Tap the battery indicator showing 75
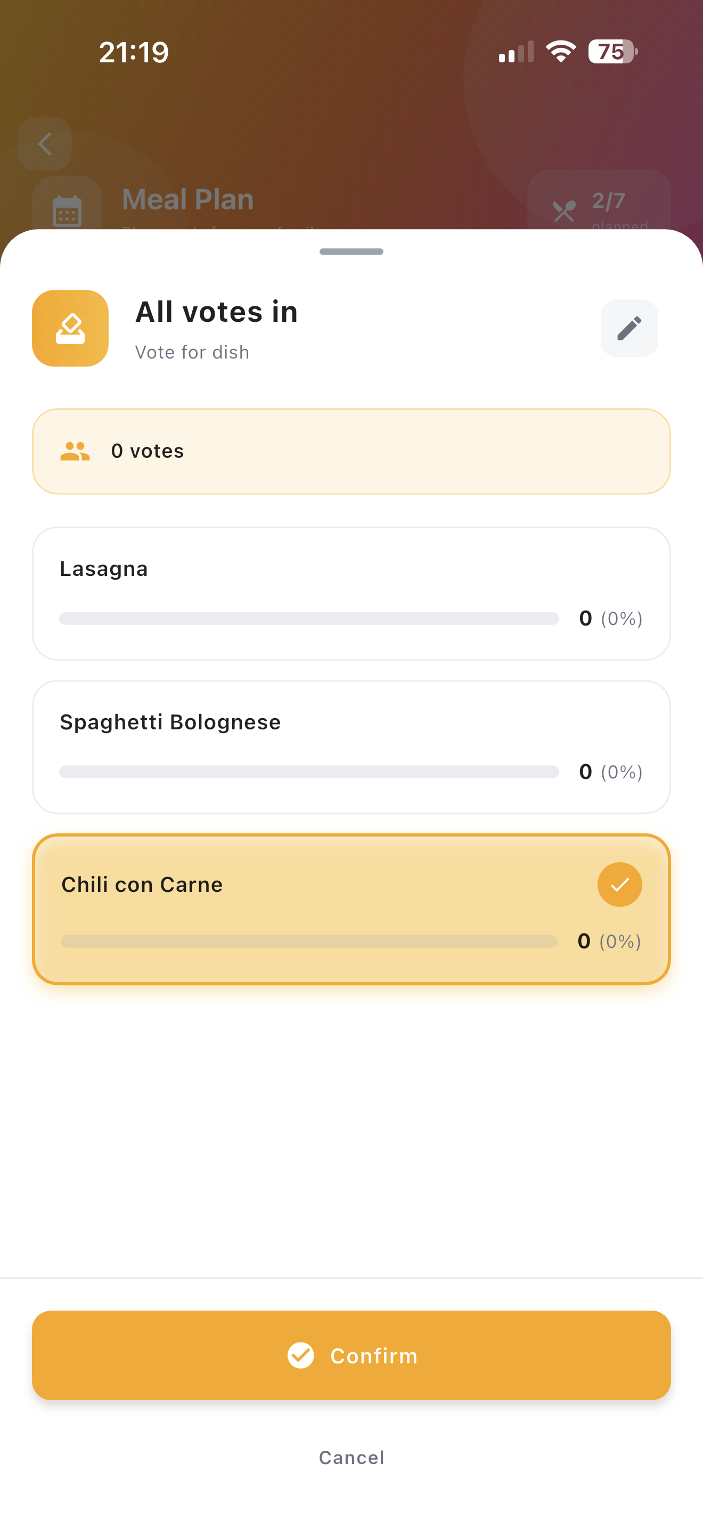The image size is (703, 1528). click(612, 52)
